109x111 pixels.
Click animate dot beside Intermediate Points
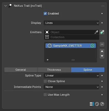(102, 87)
